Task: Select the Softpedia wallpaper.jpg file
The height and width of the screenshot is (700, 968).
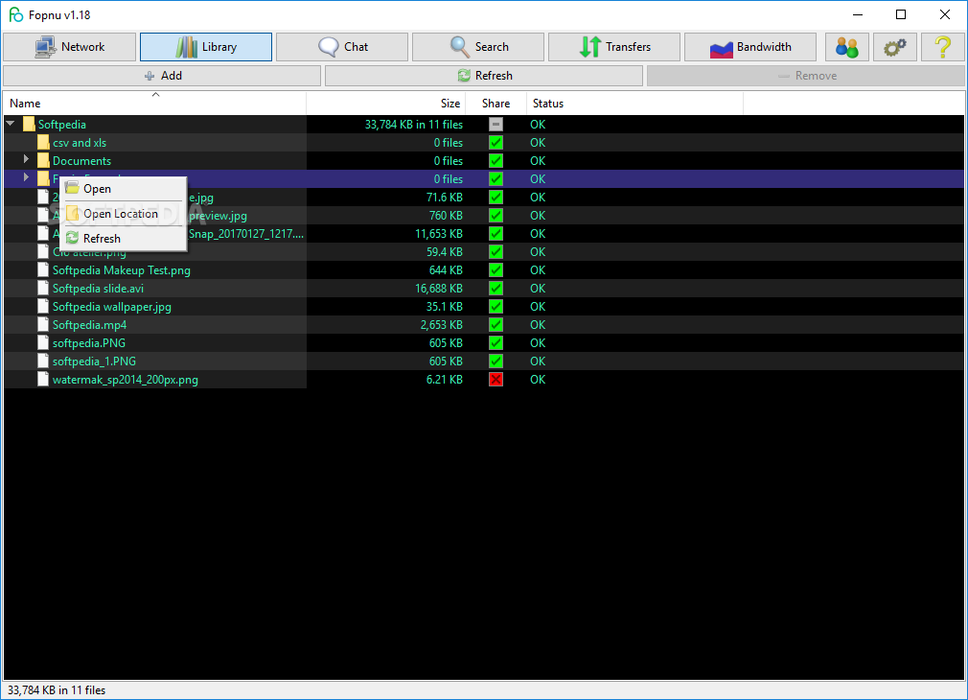Action: click(112, 307)
